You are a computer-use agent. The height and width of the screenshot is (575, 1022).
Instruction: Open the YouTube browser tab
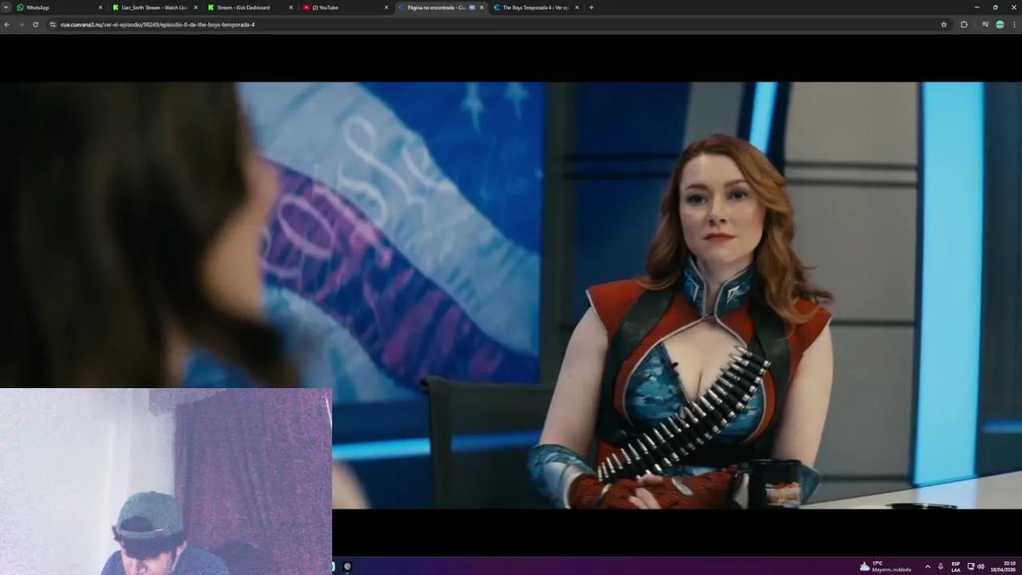(x=344, y=7)
